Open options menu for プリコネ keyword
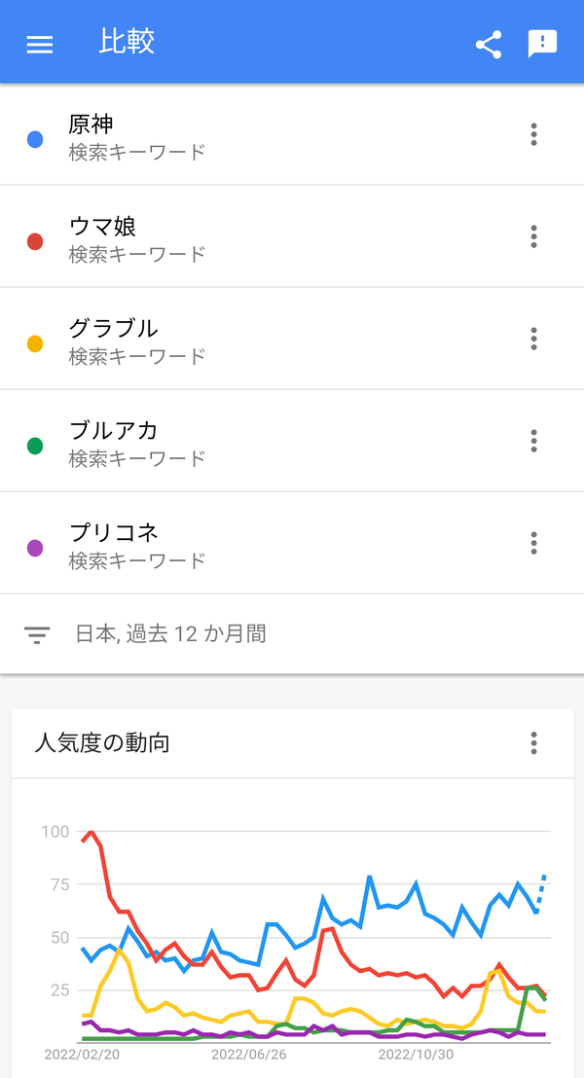The image size is (584, 1078). click(533, 543)
